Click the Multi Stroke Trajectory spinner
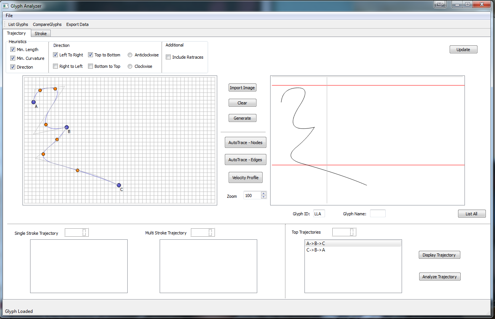Screen dimensions: 495x319 pos(203,232)
